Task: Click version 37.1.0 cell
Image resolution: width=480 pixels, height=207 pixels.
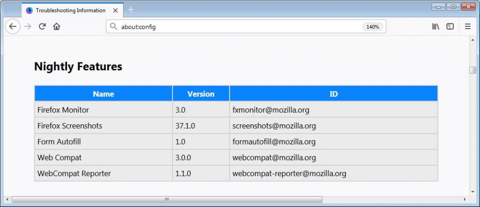Action: (x=201, y=125)
